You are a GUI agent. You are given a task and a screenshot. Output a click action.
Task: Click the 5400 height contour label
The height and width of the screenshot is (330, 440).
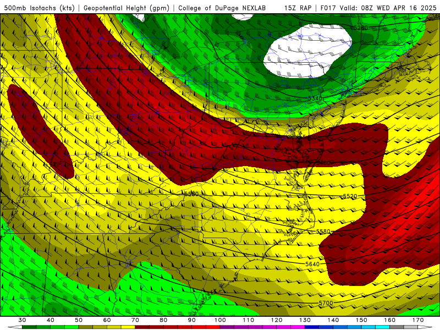(310, 137)
